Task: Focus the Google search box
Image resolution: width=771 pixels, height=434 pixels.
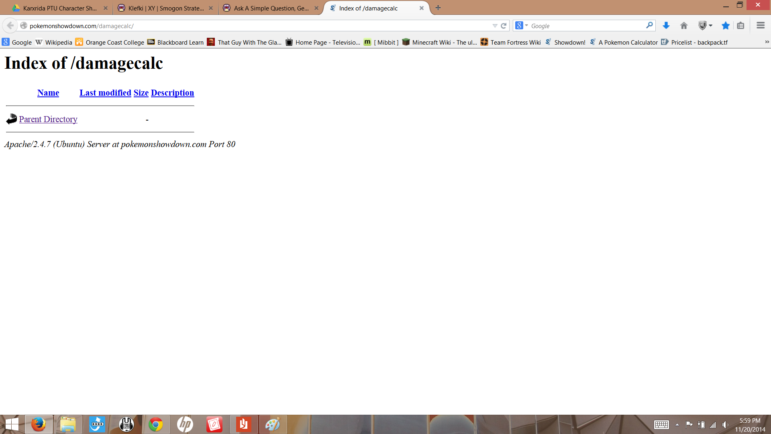Action: (x=586, y=26)
